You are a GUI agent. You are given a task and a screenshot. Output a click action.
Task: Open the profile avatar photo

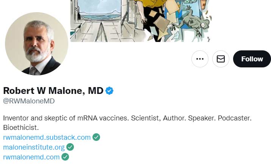(x=36, y=44)
